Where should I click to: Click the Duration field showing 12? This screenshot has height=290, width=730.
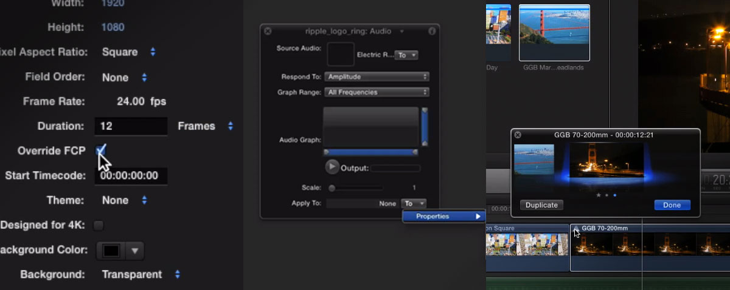pyautogui.click(x=131, y=126)
